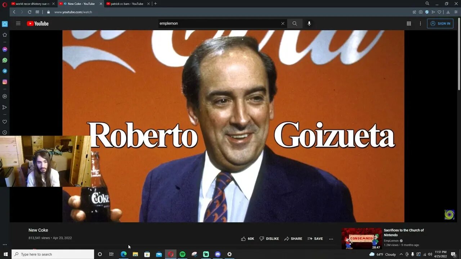Run the YouTube search with magnifier button
Image resolution: width=461 pixels, height=259 pixels.
pyautogui.click(x=295, y=23)
